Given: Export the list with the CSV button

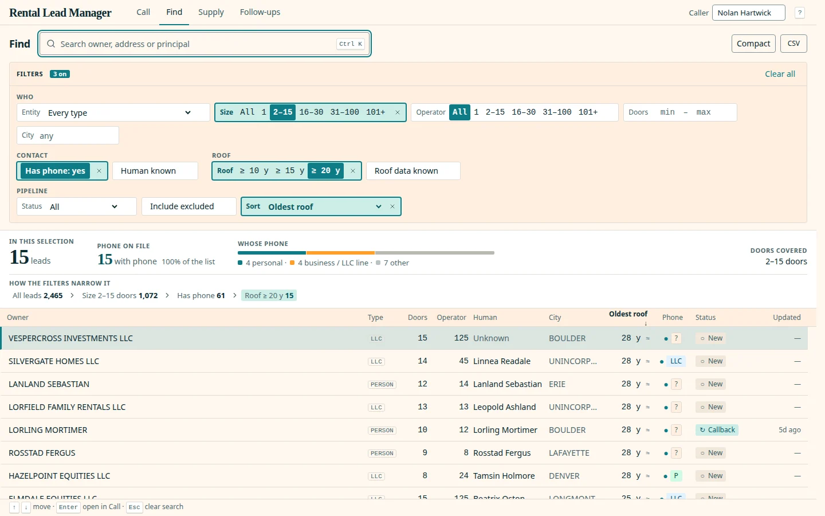Looking at the screenshot, I should (x=793, y=44).
